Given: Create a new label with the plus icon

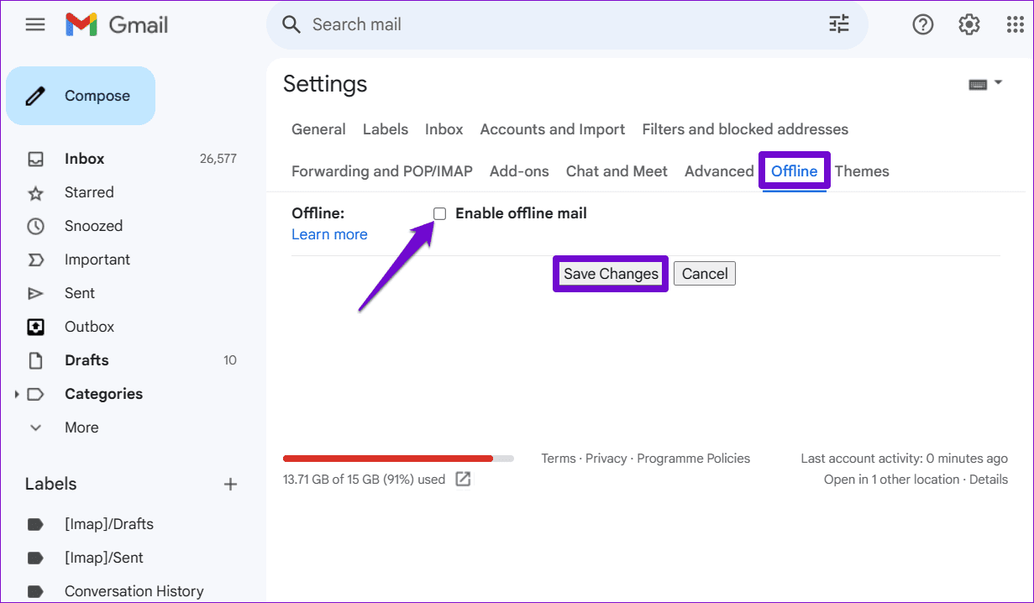Looking at the screenshot, I should coord(230,484).
